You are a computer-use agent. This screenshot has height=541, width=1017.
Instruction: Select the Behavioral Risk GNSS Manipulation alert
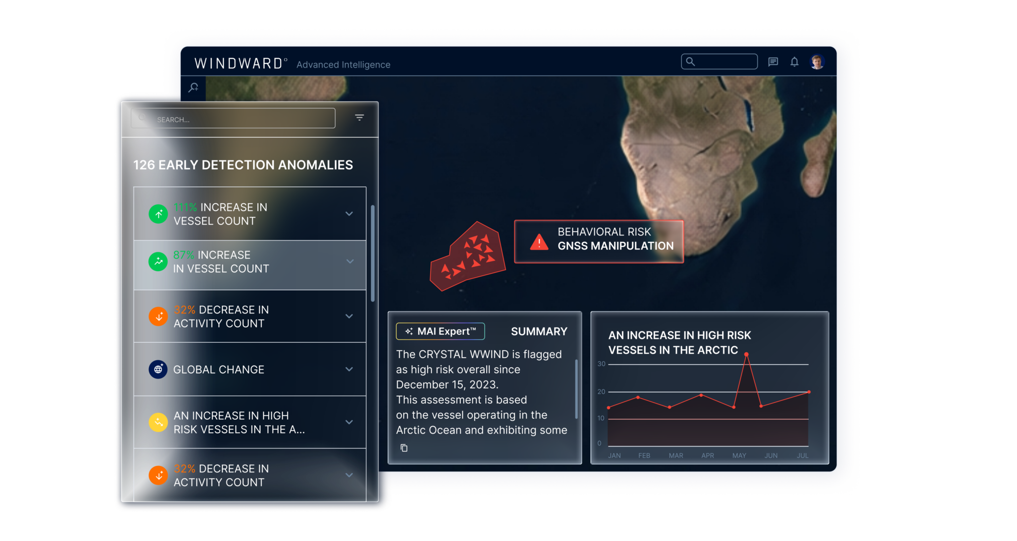pyautogui.click(x=598, y=242)
